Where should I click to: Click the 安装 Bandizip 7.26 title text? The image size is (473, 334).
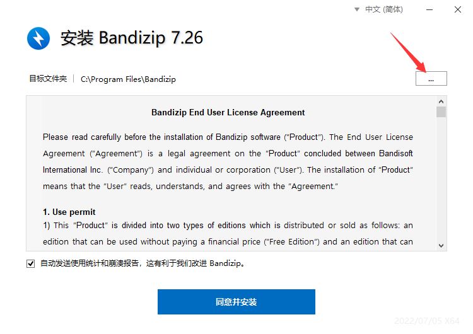coord(132,38)
